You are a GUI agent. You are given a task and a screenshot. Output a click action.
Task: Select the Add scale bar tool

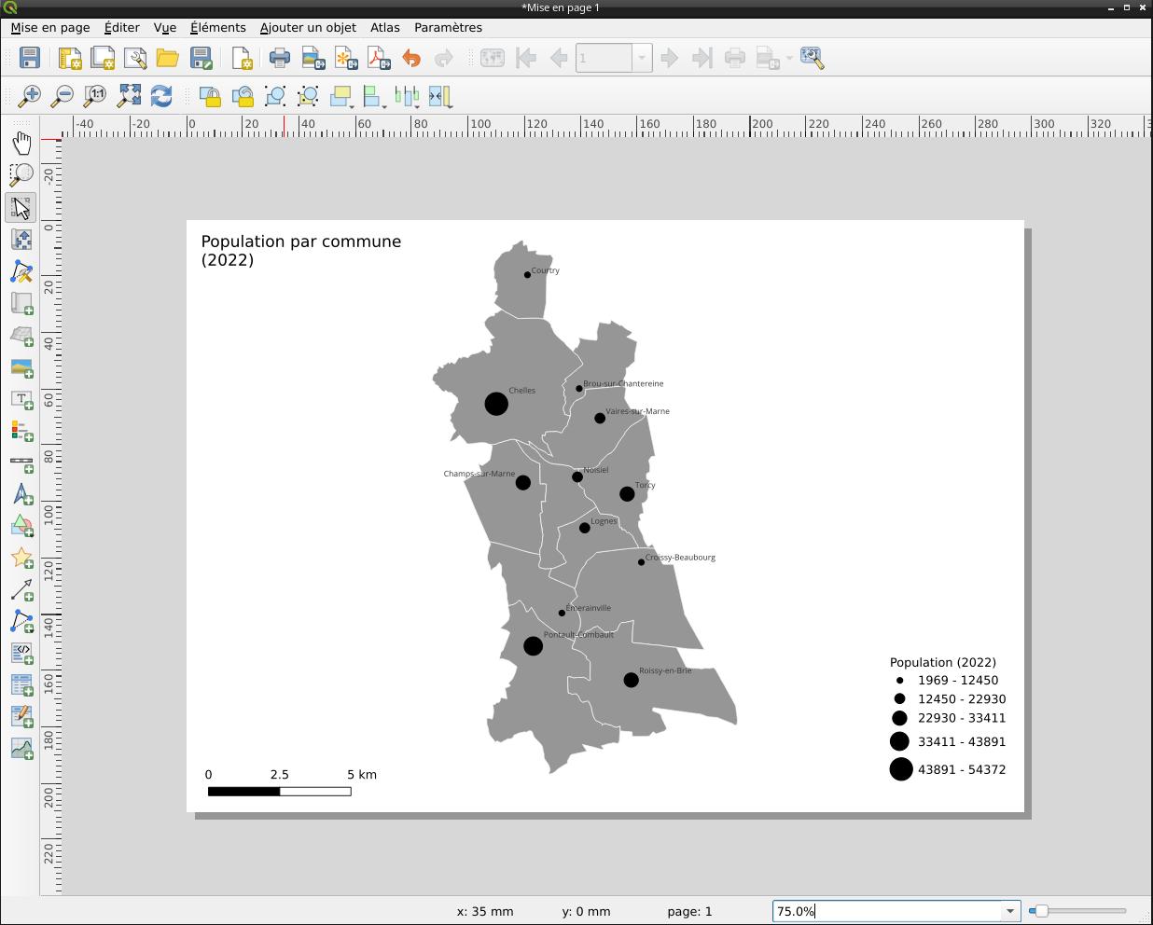pyautogui.click(x=21, y=463)
